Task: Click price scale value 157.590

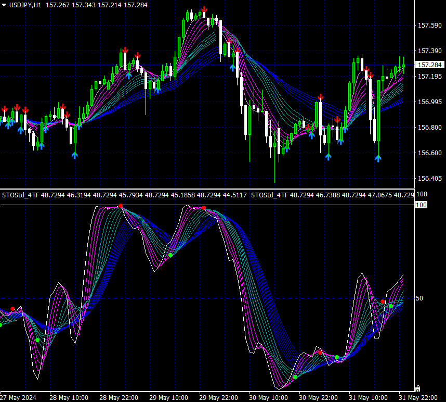Action: (429, 26)
